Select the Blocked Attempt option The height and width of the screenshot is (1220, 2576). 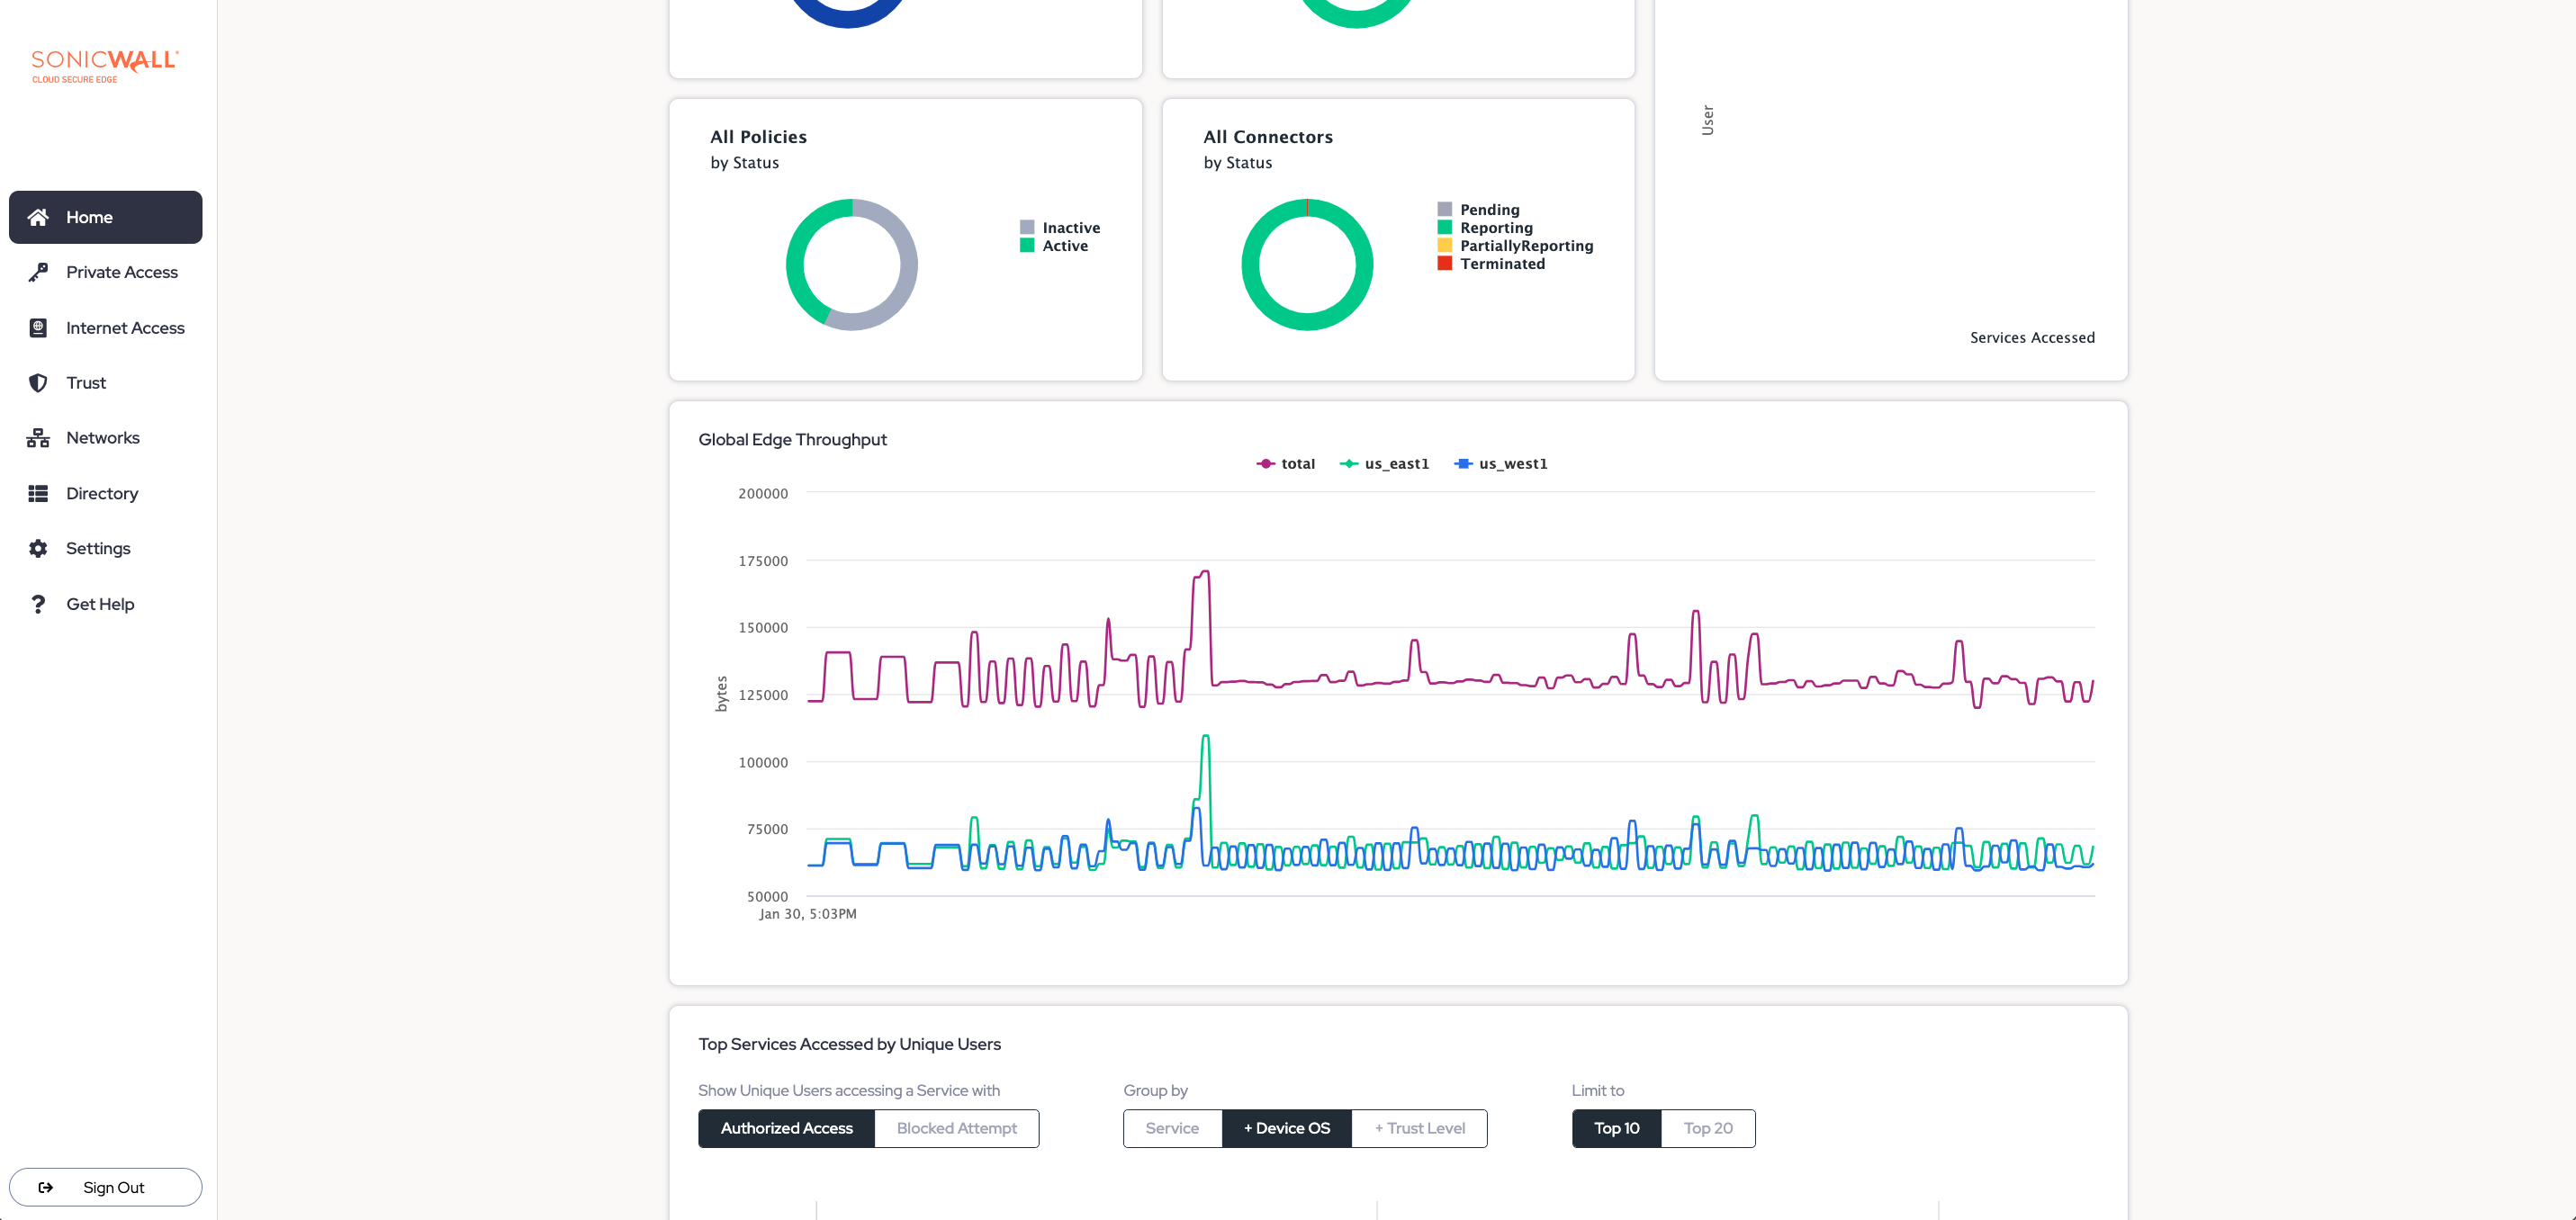point(956,1128)
